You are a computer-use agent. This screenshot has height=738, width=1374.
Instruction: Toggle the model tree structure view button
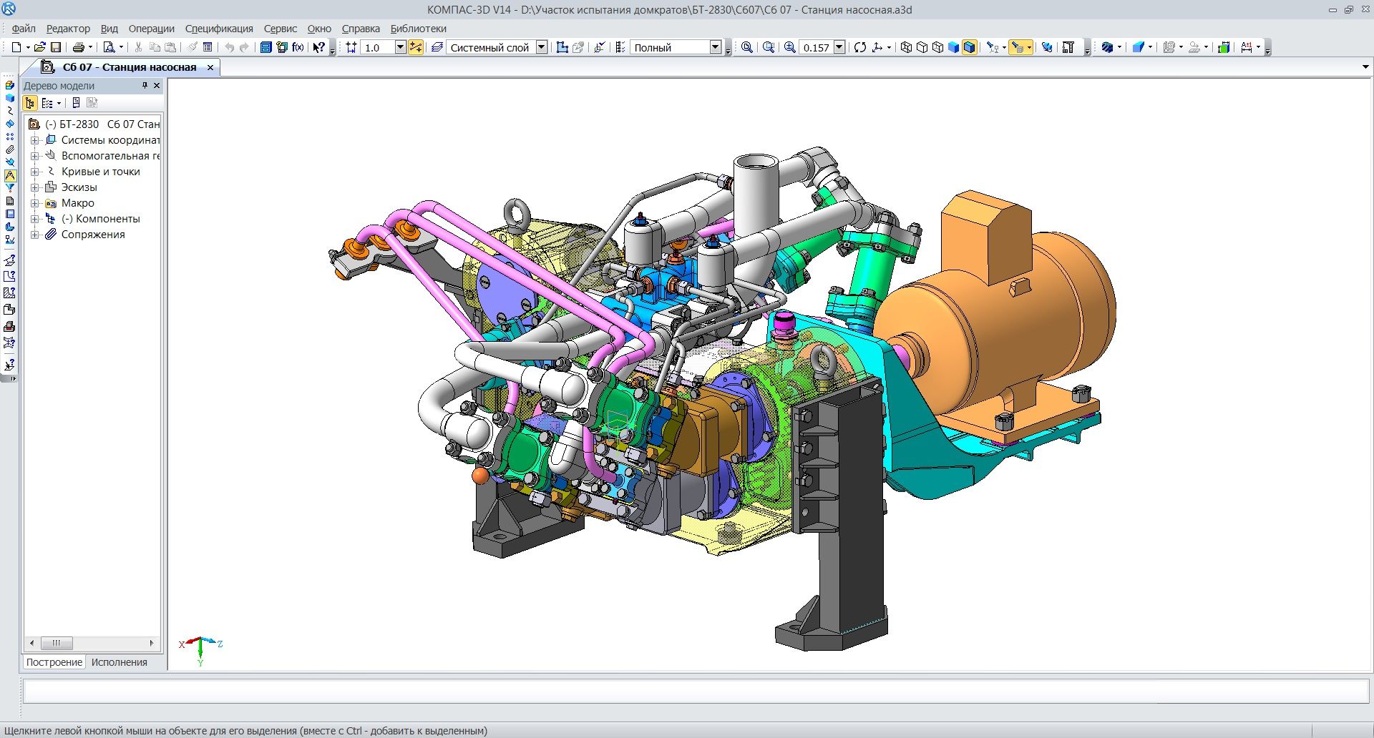[x=30, y=103]
